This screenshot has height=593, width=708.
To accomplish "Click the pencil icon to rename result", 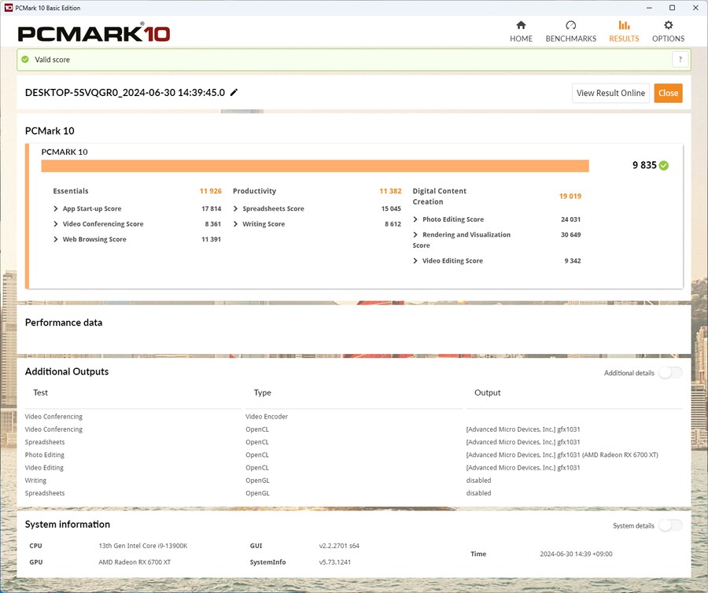I will (234, 93).
